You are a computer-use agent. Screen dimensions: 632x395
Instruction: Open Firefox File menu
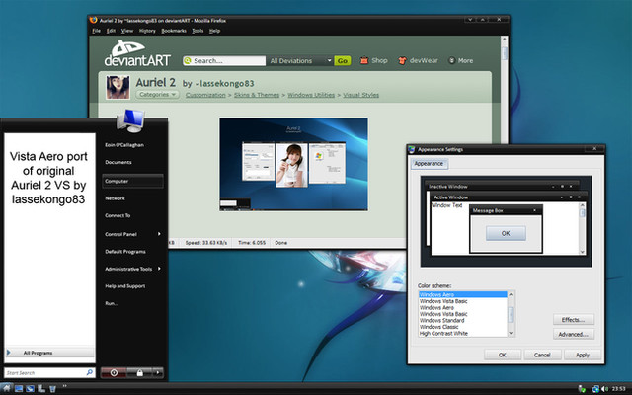(x=96, y=31)
